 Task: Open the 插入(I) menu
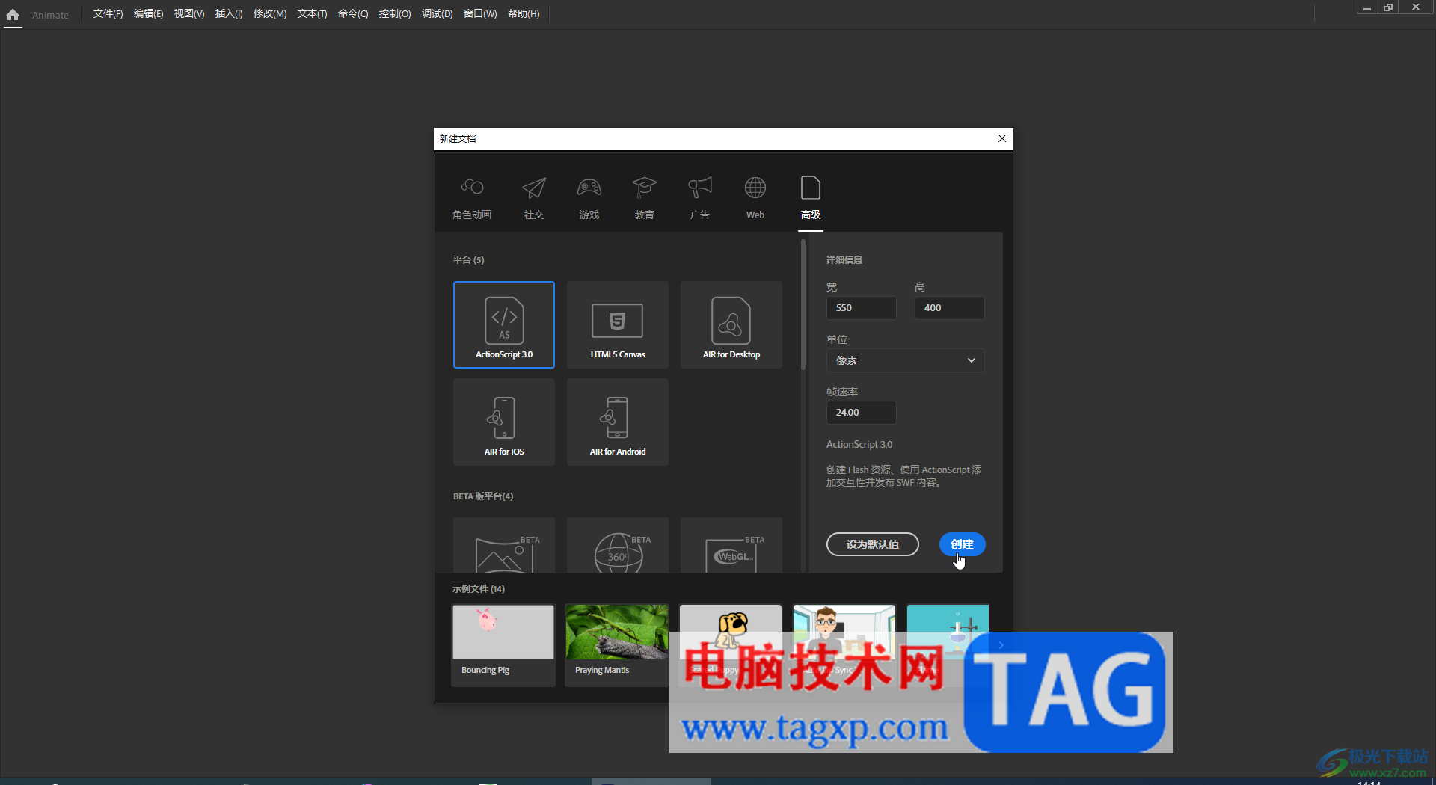(229, 14)
